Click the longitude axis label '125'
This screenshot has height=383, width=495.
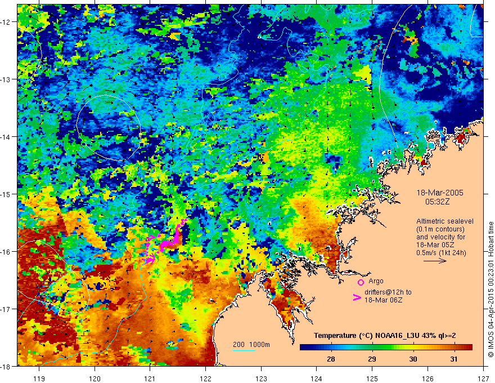coord(372,378)
